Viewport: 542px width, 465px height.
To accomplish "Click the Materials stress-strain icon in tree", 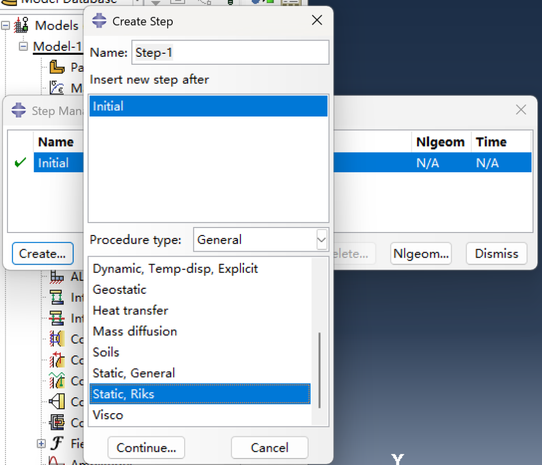I will click(57, 88).
